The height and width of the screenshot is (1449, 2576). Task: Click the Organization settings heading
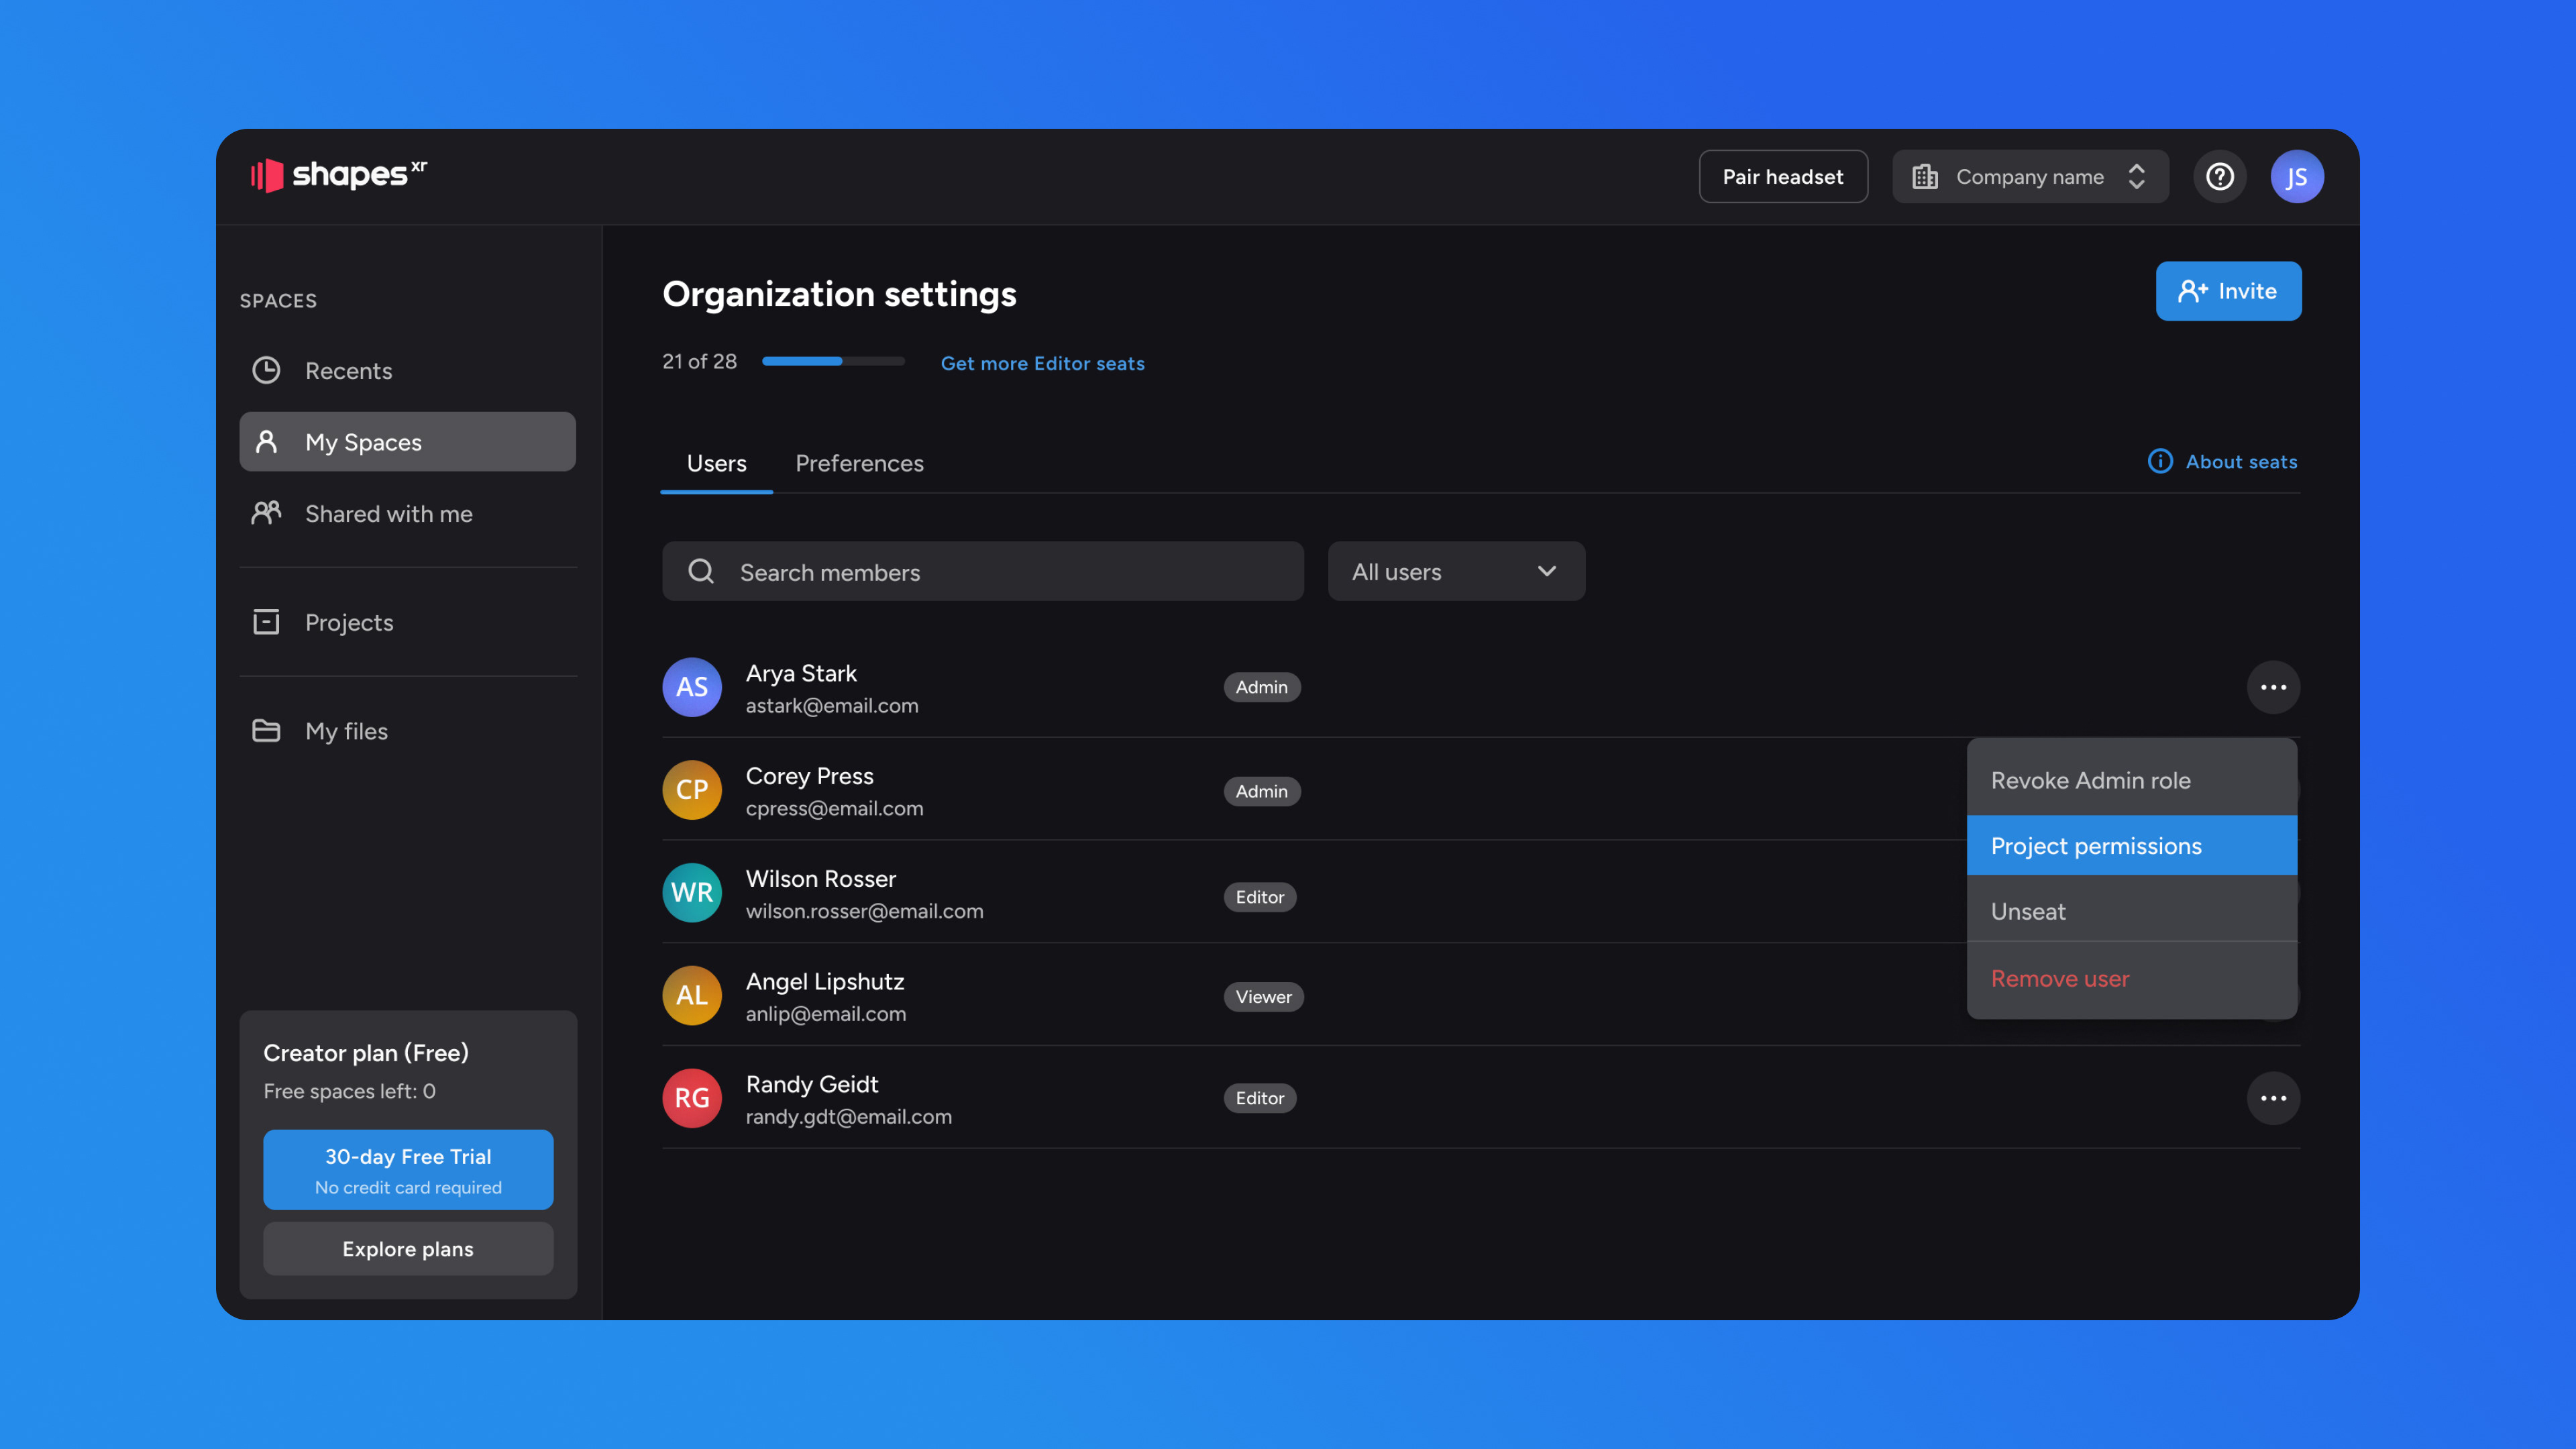(x=839, y=294)
